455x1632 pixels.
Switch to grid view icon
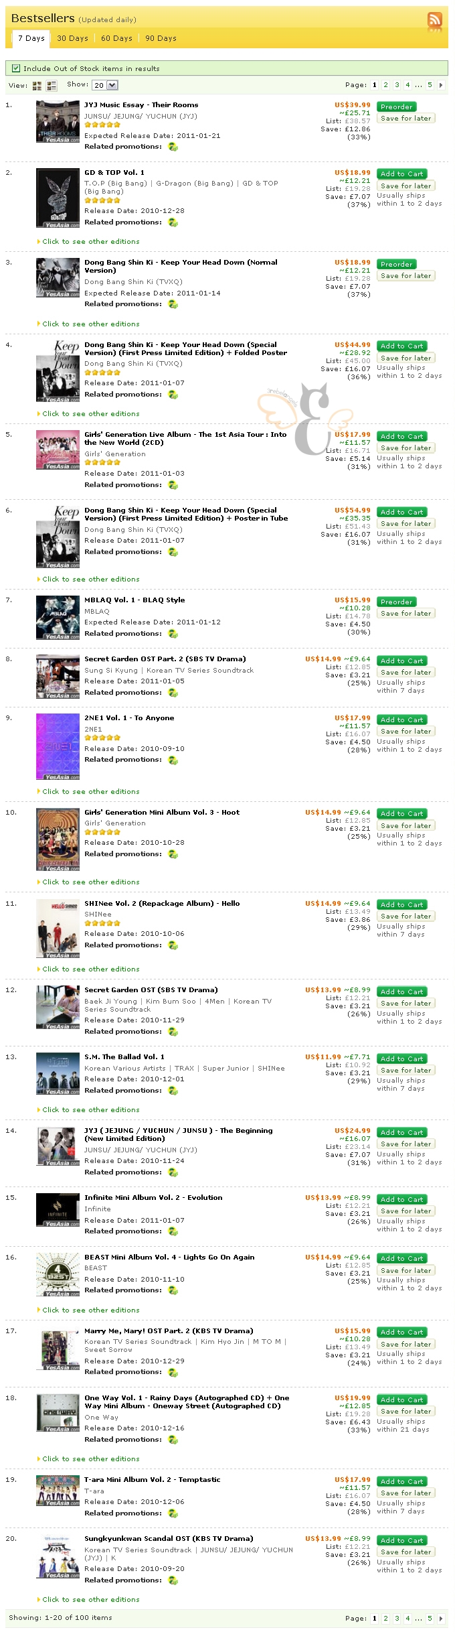click(37, 86)
